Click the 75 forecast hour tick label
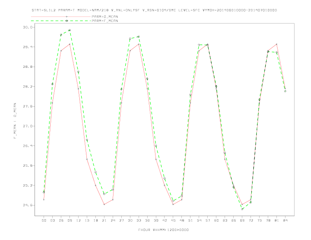 coord(260,220)
